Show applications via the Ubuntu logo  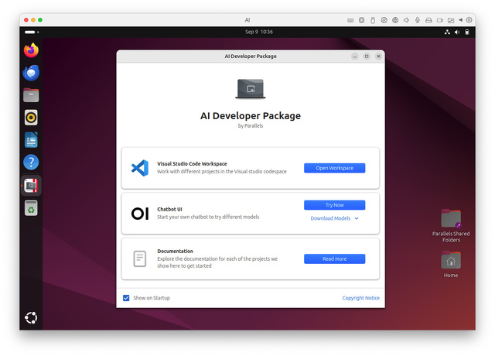[x=31, y=317]
